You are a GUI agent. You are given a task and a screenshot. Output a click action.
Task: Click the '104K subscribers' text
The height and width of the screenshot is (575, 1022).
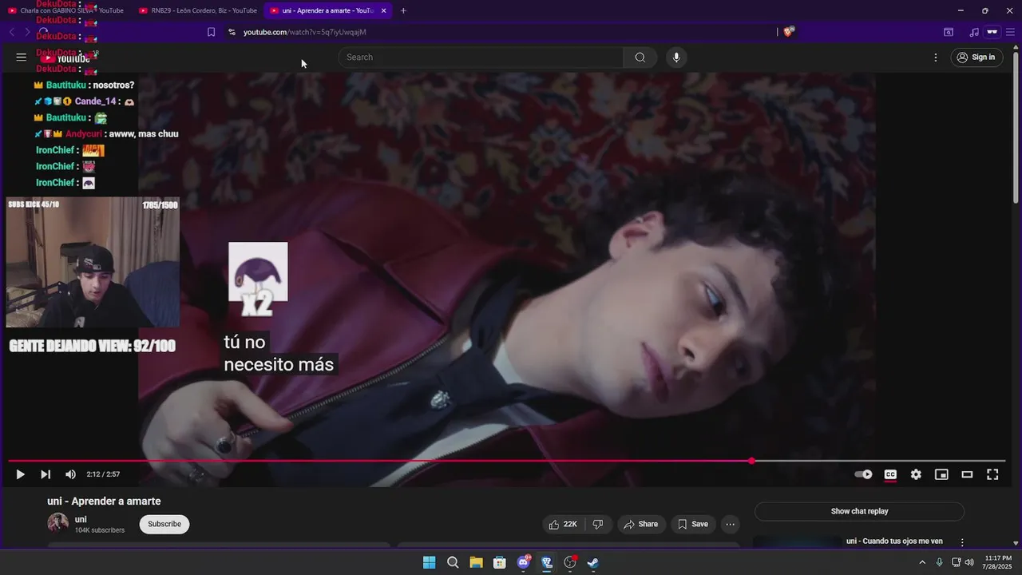pos(100,530)
